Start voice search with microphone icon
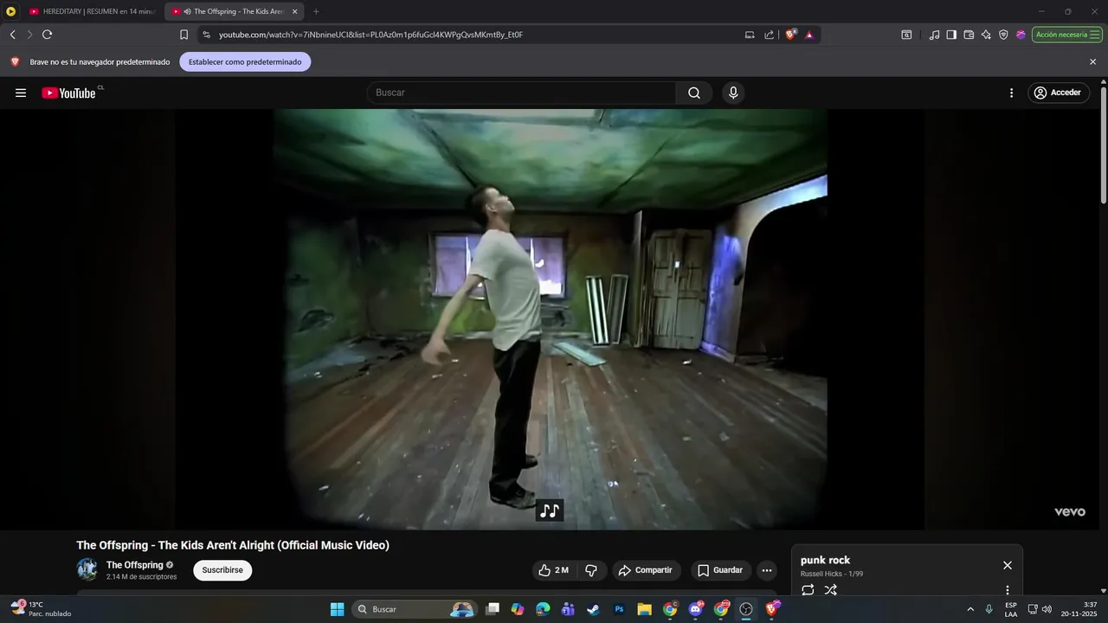This screenshot has height=623, width=1108. click(733, 93)
